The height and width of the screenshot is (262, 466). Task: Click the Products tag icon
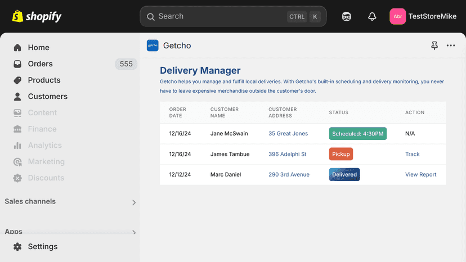coord(17,80)
